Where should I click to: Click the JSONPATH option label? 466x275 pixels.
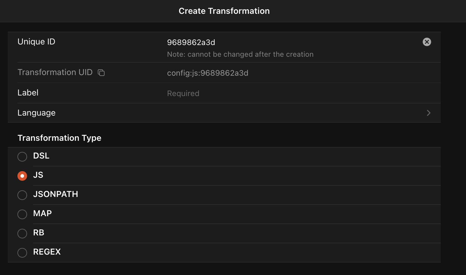click(x=56, y=194)
